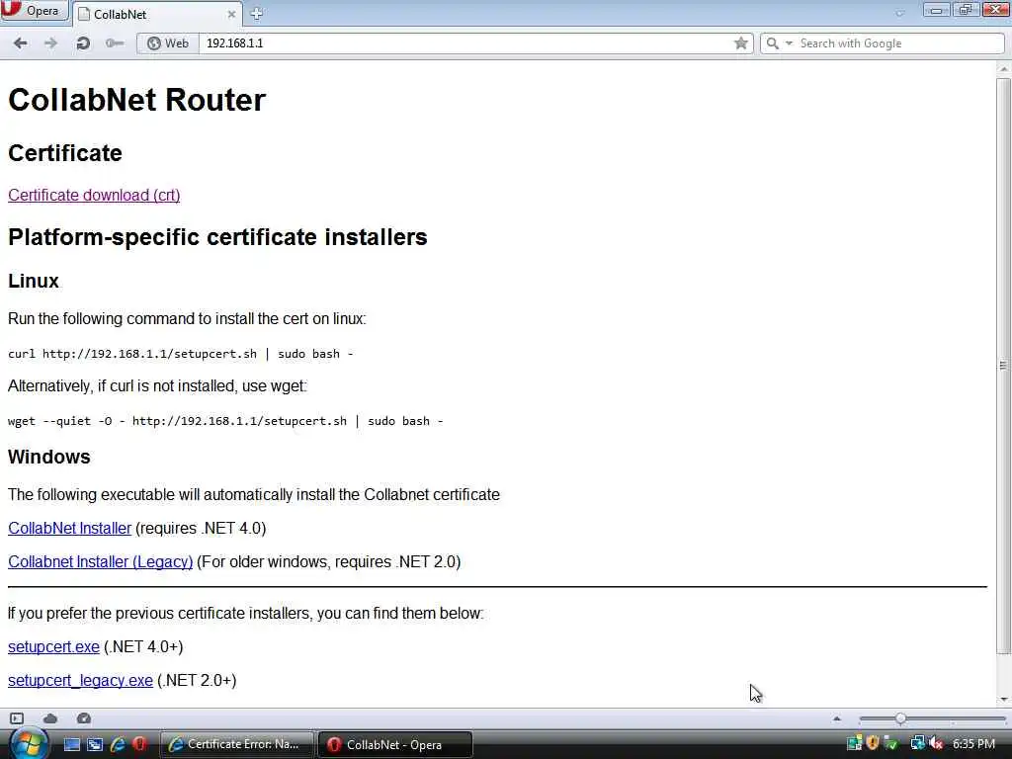Screen dimensions: 1012x759
Task: Bookmark the page with the star icon
Action: (741, 43)
